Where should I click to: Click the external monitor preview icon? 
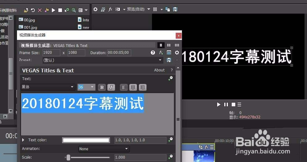click(103, 9)
